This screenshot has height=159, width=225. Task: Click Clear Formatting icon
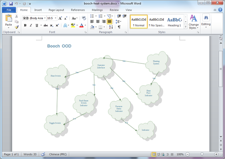click(84, 18)
